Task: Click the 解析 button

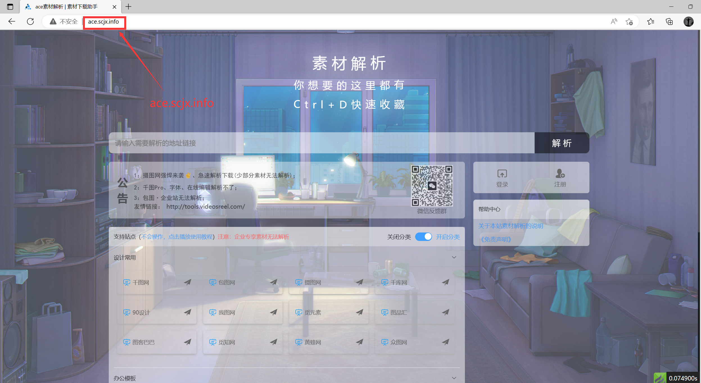Action: (562, 143)
